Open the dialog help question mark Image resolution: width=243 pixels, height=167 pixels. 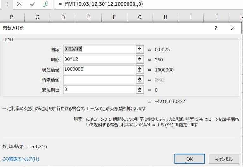tap(216, 28)
